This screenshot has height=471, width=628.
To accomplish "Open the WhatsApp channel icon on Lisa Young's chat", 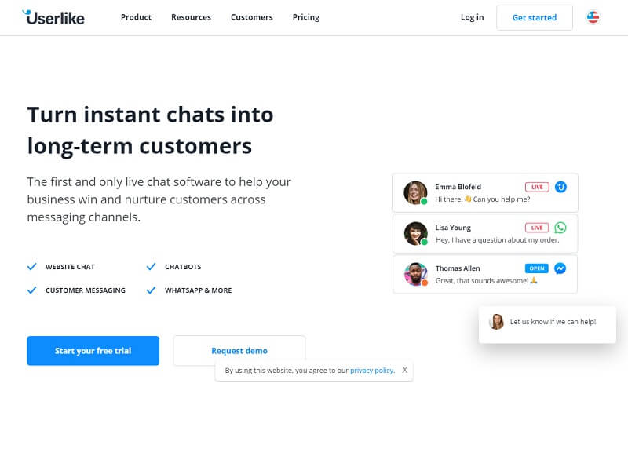I will coord(561,228).
